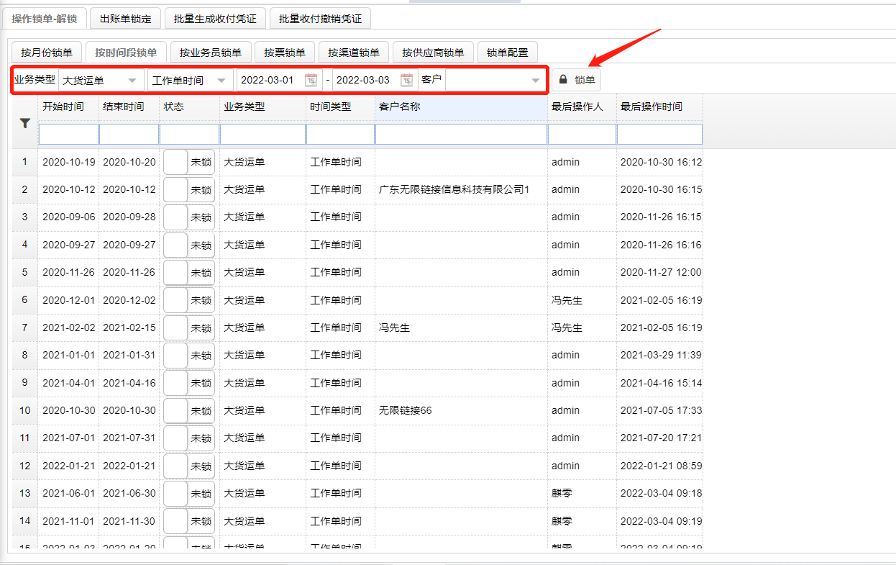Select the 按供应商锁单 sub-tab
The height and width of the screenshot is (565, 896).
coord(432,53)
